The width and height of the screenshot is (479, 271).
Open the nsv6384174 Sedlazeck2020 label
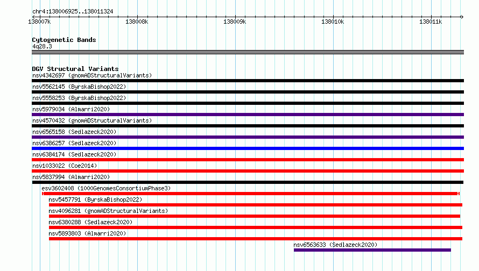[74, 154]
